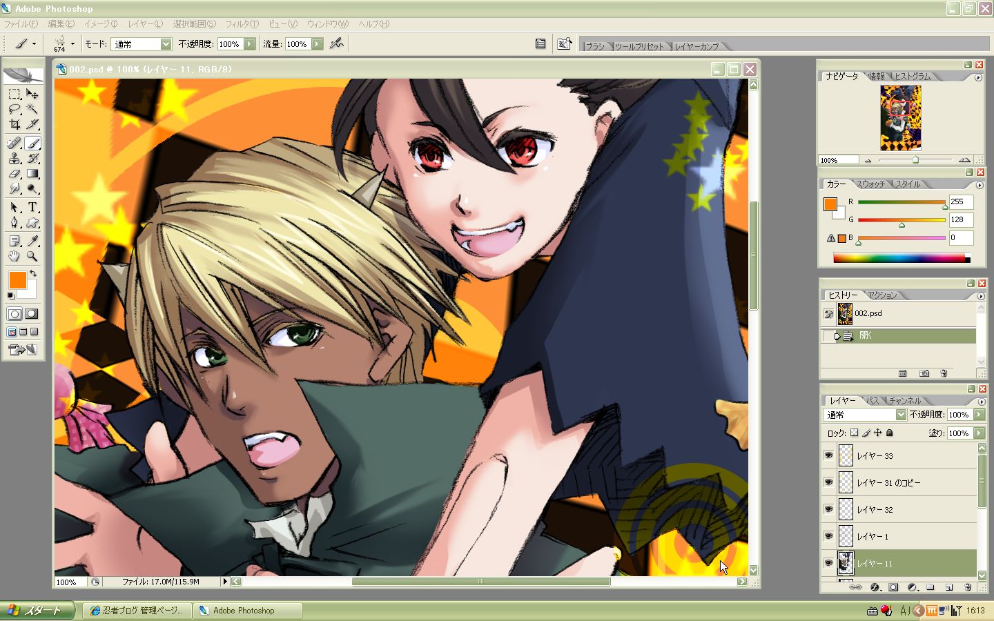Enable airbrush mode in options bar

336,43
